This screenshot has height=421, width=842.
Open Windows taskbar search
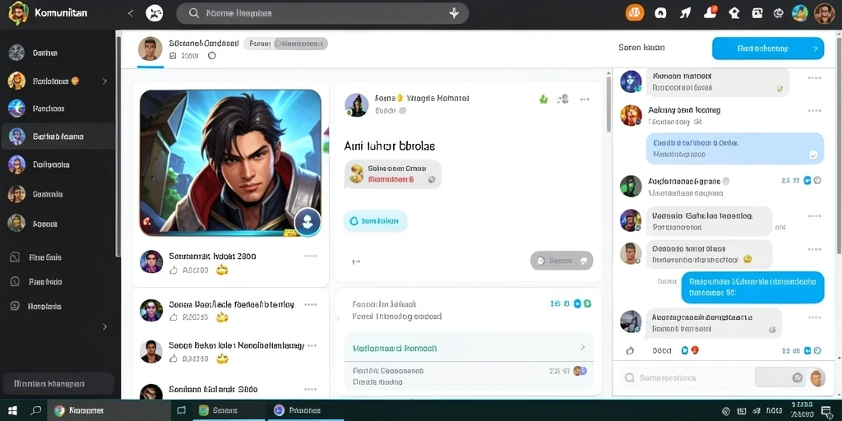(x=36, y=411)
